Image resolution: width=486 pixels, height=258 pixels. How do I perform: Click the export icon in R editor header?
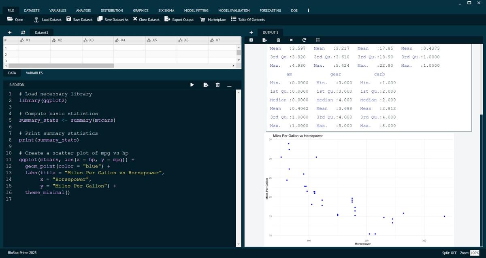pos(206,85)
